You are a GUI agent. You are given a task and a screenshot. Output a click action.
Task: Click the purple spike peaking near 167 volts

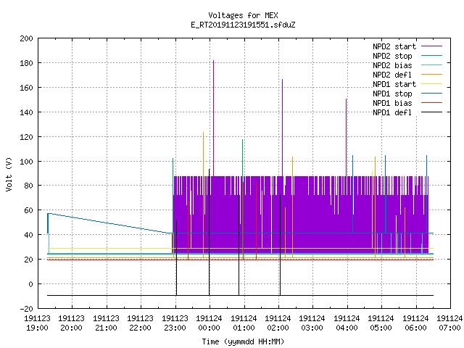[x=282, y=128]
